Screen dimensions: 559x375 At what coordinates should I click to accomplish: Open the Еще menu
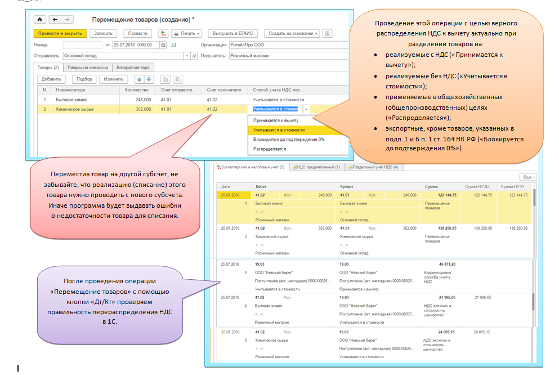coord(529,177)
